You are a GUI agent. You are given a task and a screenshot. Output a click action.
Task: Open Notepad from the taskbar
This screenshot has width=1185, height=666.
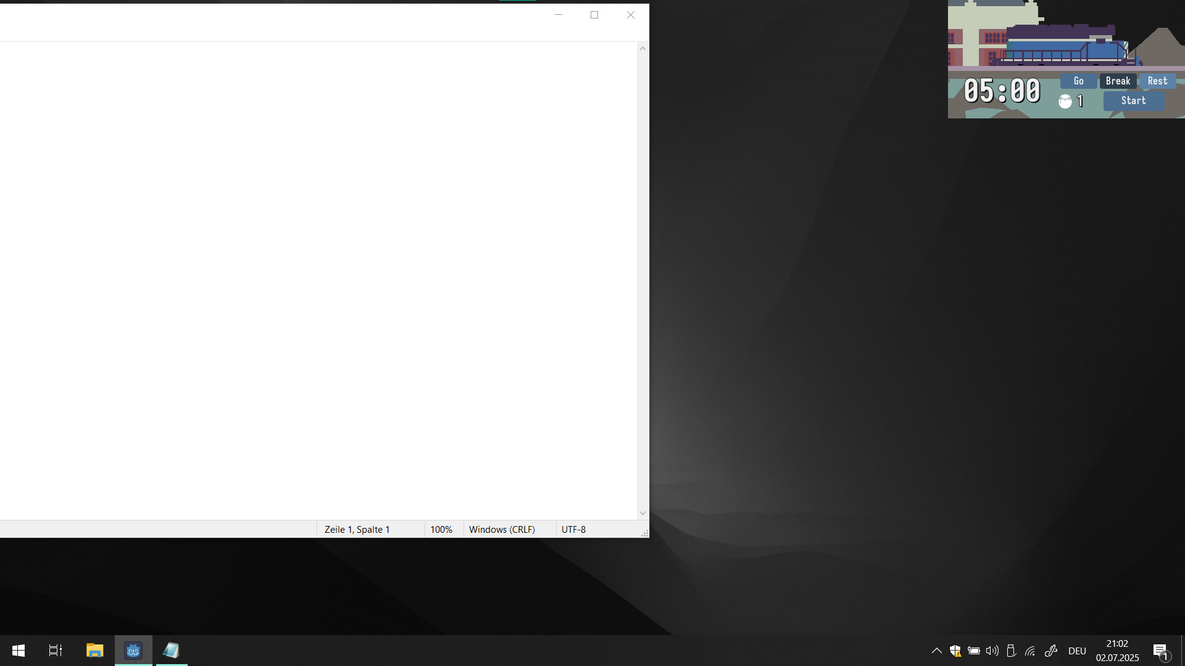(x=171, y=651)
